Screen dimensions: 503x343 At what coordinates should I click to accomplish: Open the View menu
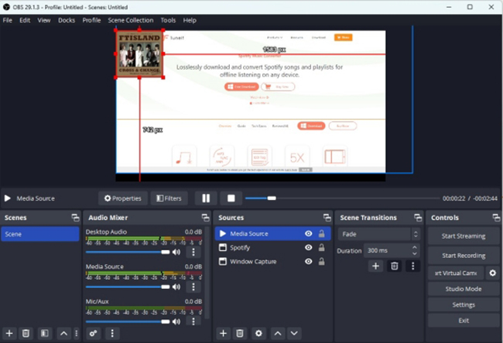44,20
